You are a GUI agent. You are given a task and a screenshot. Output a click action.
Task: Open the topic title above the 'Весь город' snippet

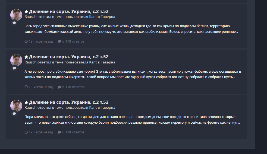(x=69, y=11)
